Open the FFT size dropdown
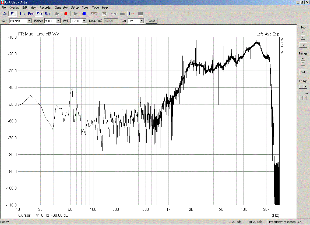The height and width of the screenshot is (225, 310). 84,21
